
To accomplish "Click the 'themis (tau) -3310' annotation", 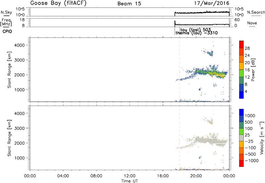I will point(196,33).
